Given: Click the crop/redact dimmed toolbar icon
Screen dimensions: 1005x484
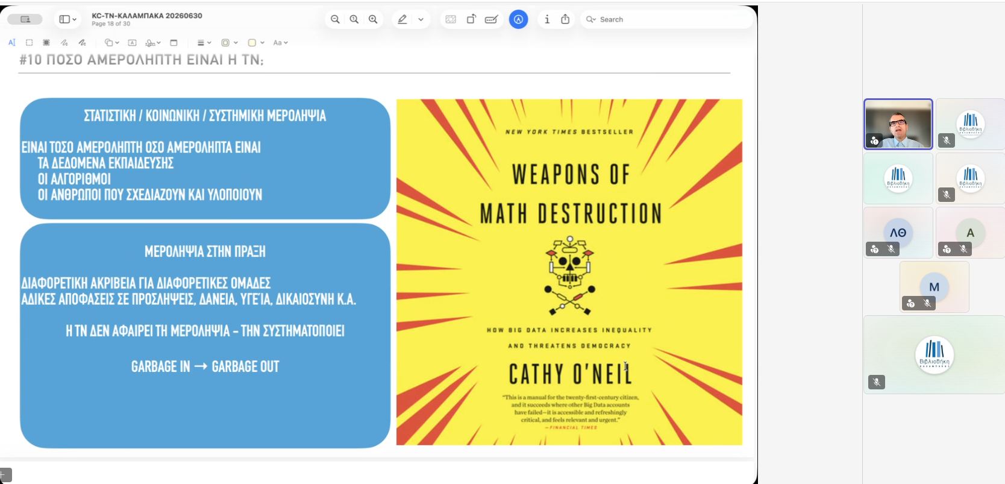Looking at the screenshot, I should (x=451, y=19).
